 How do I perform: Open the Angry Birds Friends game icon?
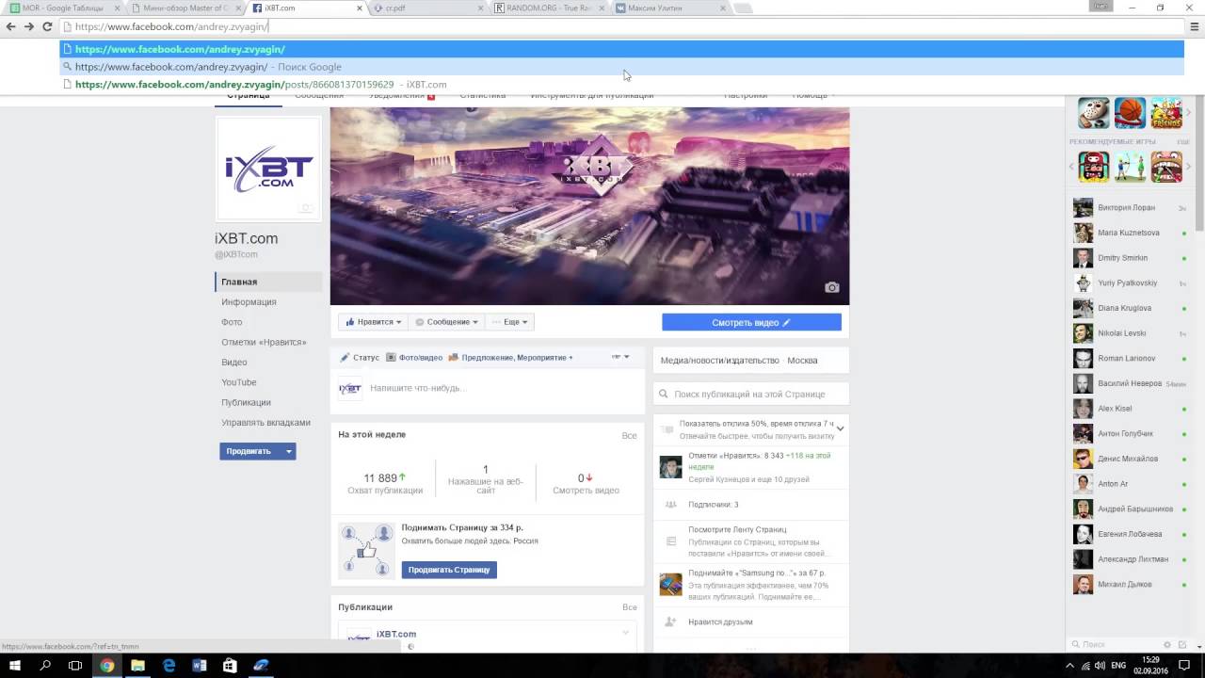click(1166, 113)
